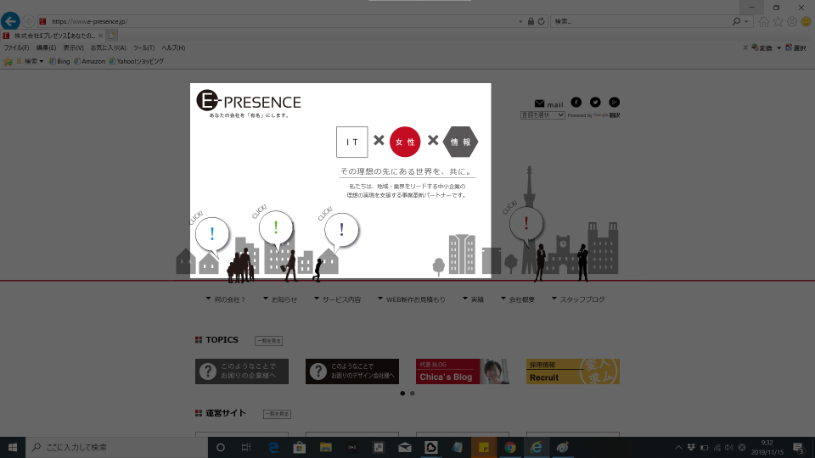Select the E-Presence browser tab
815x458 pixels.
pos(53,36)
